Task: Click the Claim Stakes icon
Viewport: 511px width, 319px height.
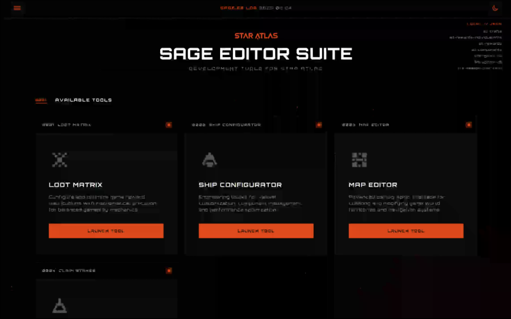Action: click(x=59, y=306)
